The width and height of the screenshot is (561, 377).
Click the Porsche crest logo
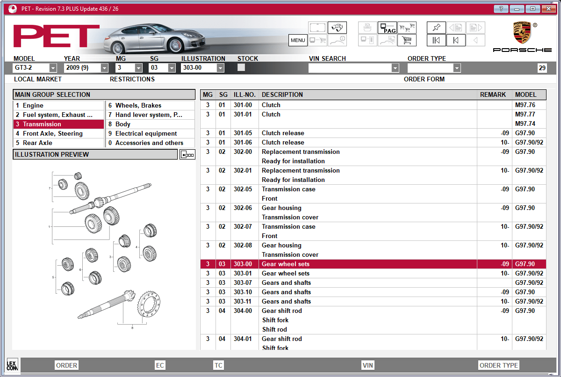[x=522, y=34]
